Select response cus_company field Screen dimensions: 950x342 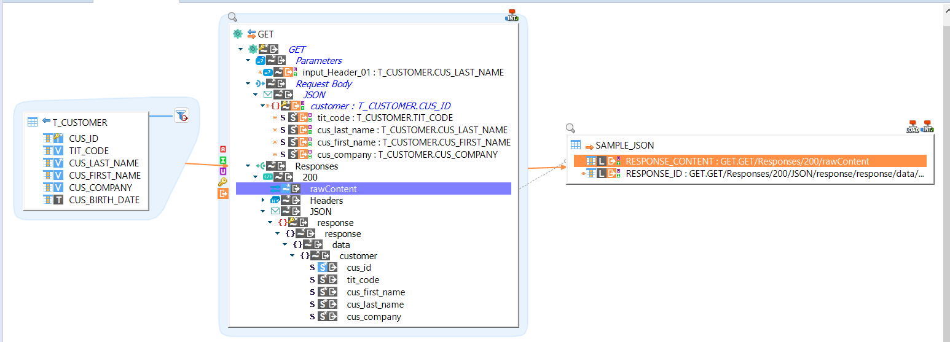click(x=374, y=317)
